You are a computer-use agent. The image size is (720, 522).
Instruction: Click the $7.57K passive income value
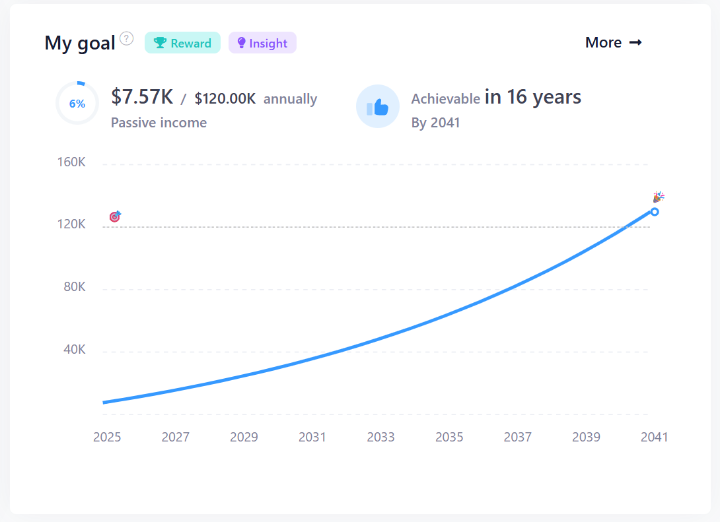[142, 97]
